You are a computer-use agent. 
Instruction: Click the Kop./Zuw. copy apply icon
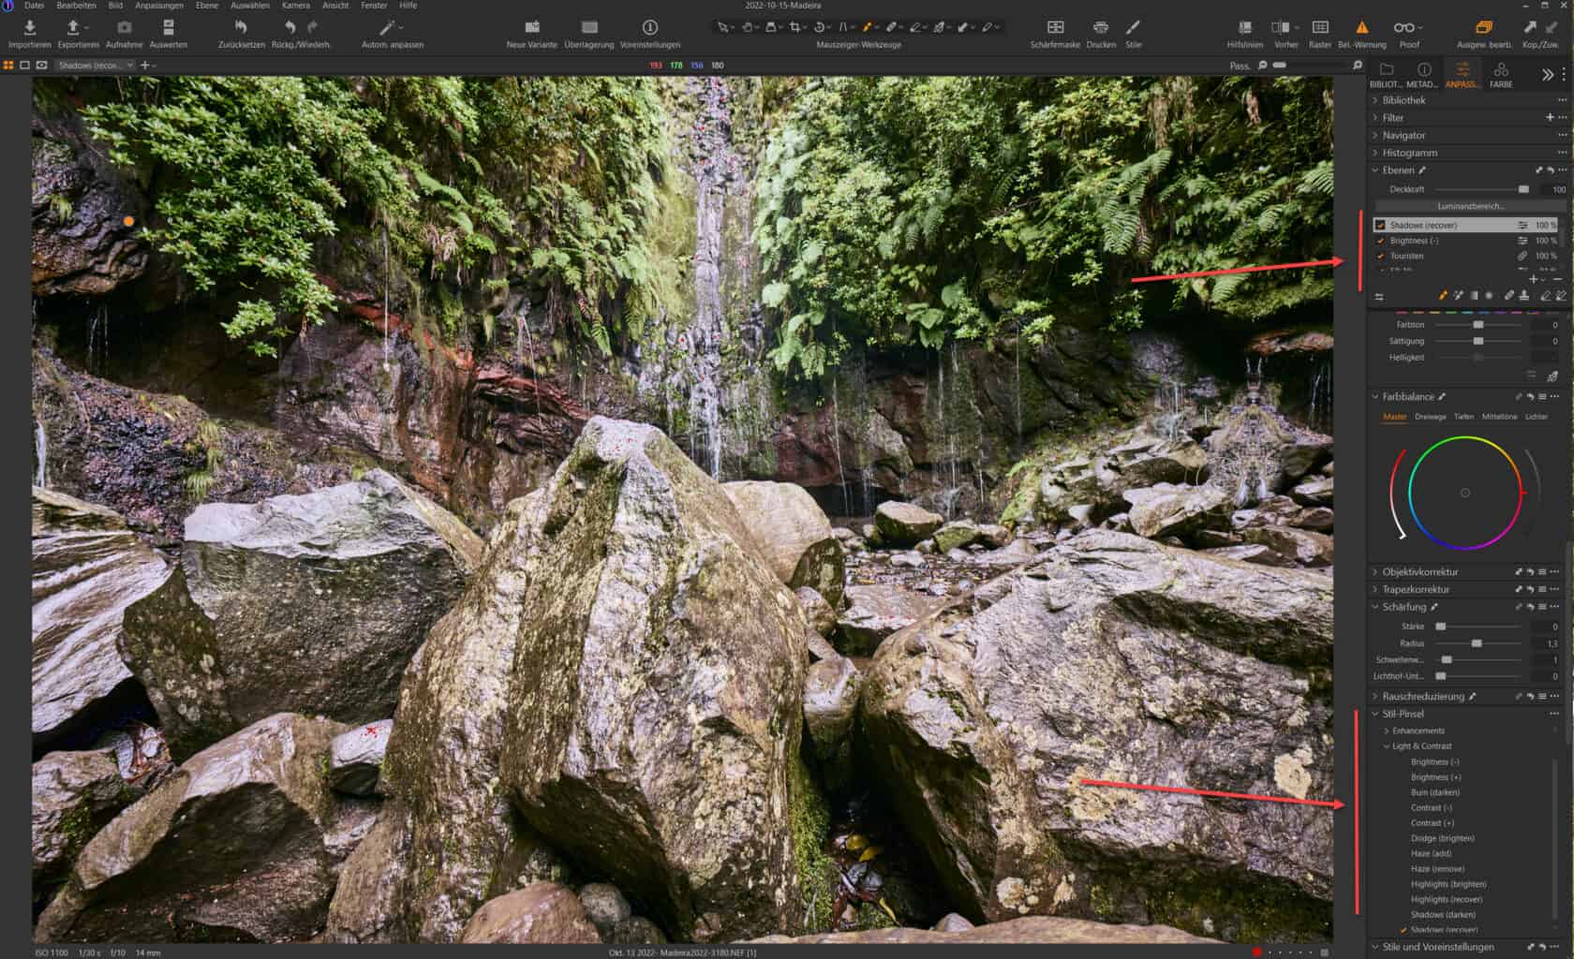tap(1531, 27)
